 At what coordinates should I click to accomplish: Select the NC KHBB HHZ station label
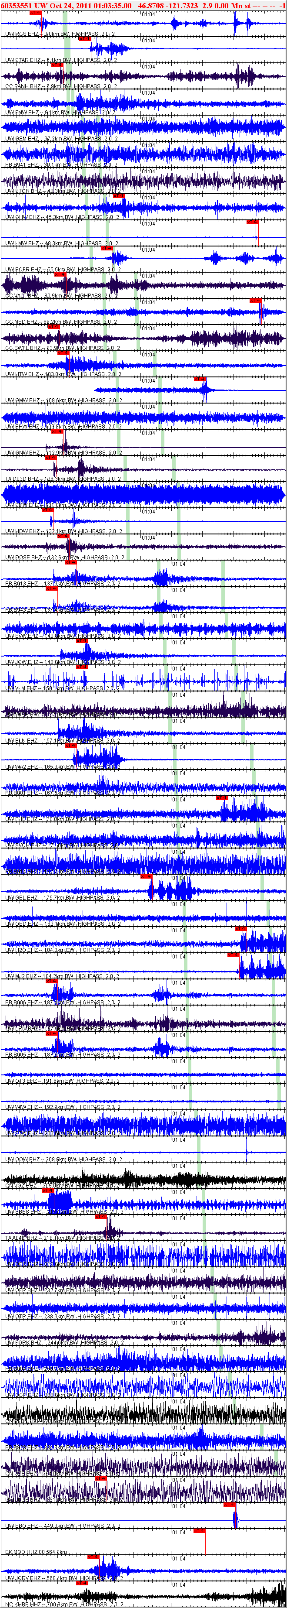pyautogui.click(x=64, y=1605)
